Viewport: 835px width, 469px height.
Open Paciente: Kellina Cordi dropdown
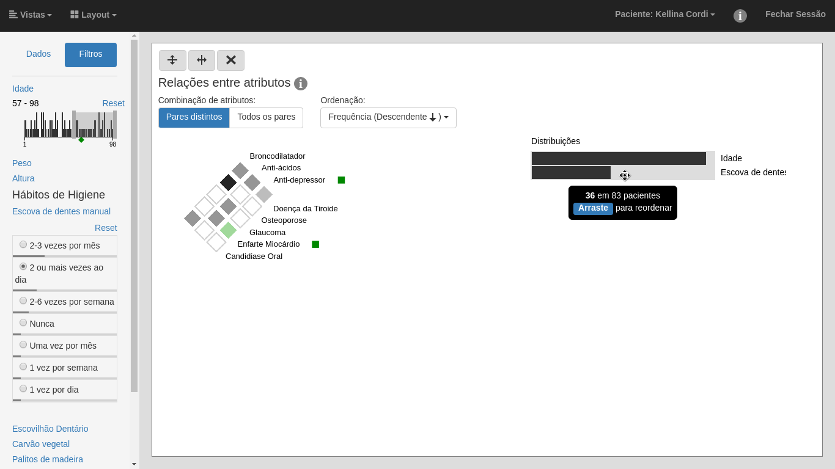(665, 14)
